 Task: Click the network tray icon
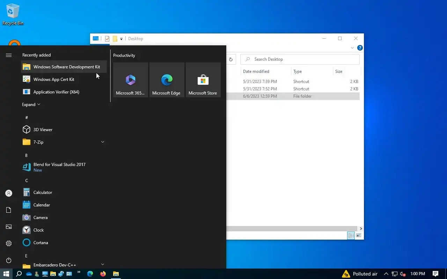point(395,274)
